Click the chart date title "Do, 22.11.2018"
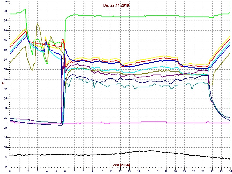The image size is (232, 174). [116, 6]
